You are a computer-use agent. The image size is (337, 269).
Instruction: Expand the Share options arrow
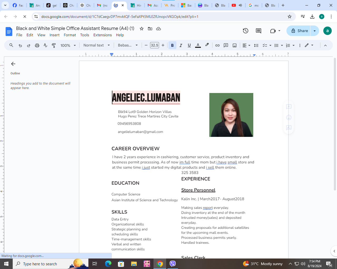315,31
